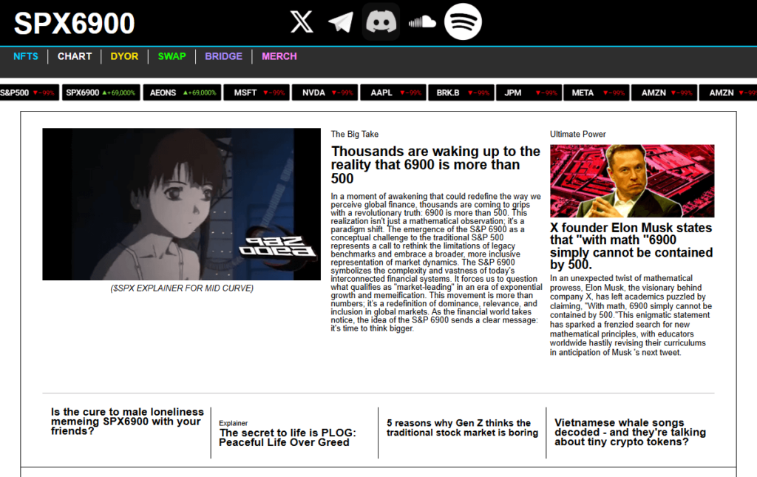Open the CHART menu item
This screenshot has height=477, width=757.
pyautogui.click(x=75, y=56)
